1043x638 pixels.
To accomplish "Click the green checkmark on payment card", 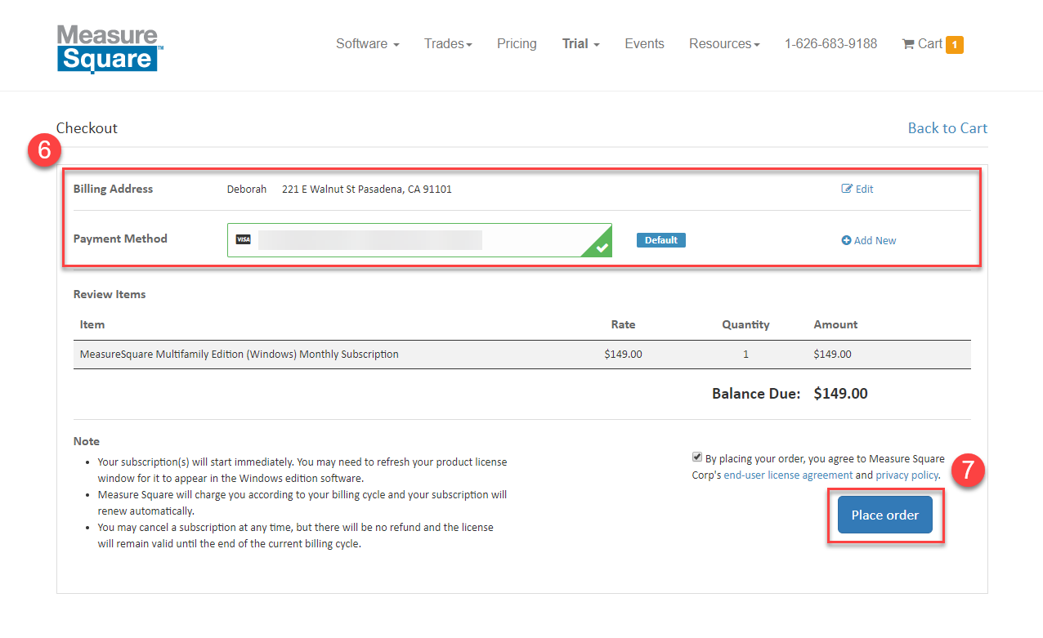I will click(602, 247).
